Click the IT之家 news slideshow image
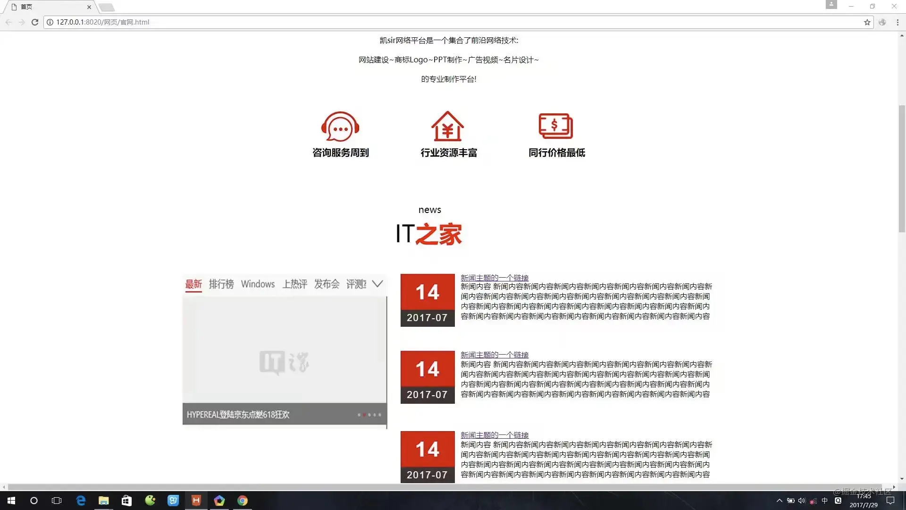The width and height of the screenshot is (906, 510). click(285, 350)
